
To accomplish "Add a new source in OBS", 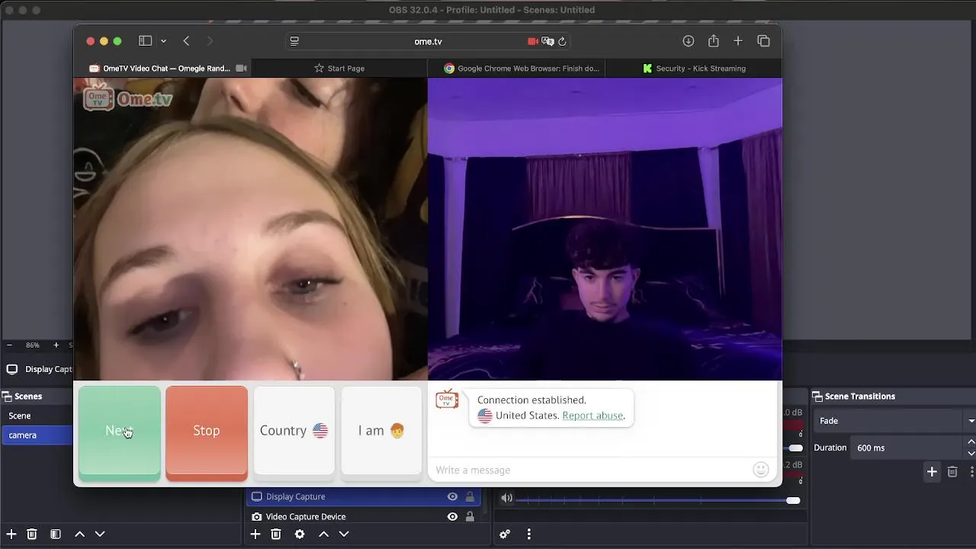I will (255, 535).
